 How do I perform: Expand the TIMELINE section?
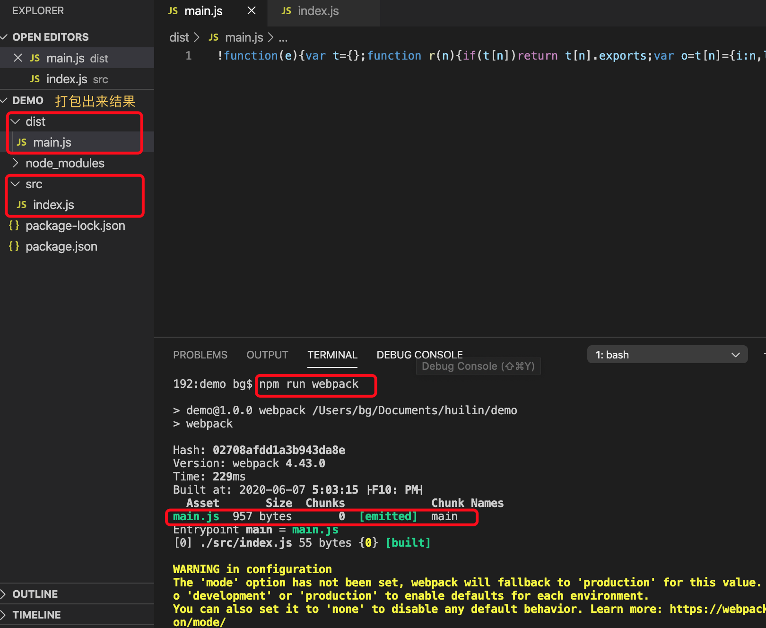coord(77,615)
